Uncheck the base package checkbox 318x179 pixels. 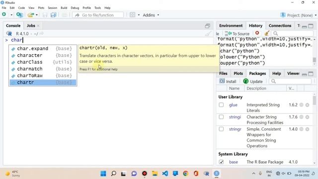[x=221, y=162]
